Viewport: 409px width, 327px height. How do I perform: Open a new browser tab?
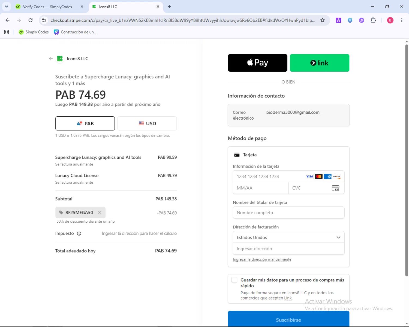pyautogui.click(x=169, y=7)
